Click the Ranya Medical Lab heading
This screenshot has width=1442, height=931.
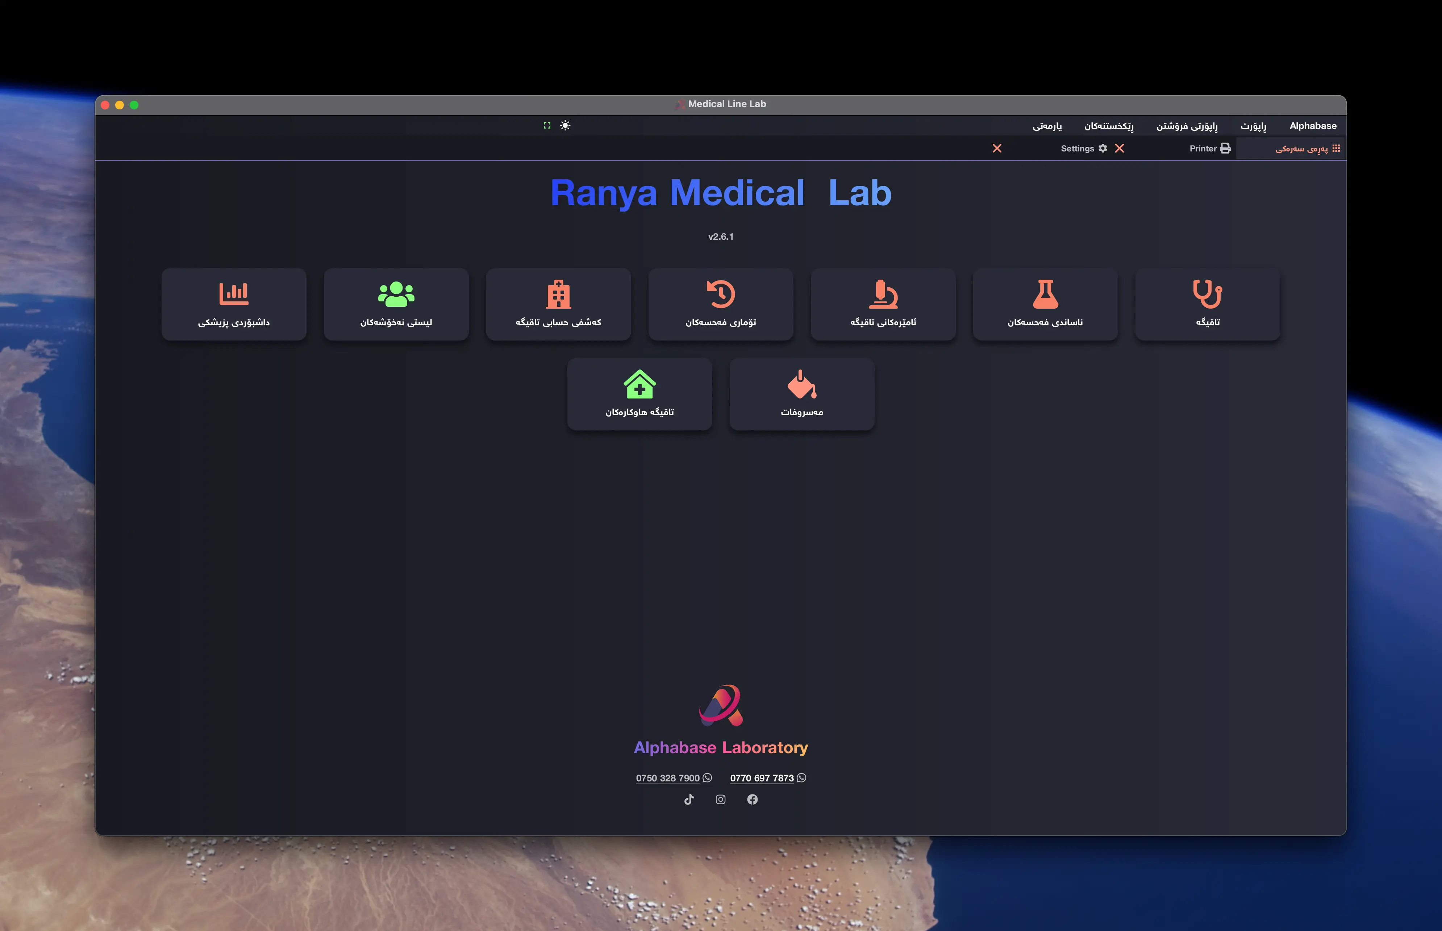pyautogui.click(x=721, y=193)
